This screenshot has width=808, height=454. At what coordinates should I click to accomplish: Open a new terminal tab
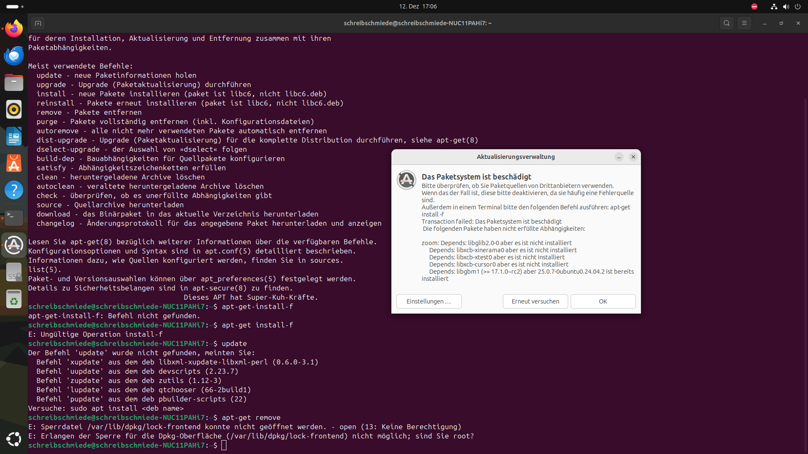[38, 23]
